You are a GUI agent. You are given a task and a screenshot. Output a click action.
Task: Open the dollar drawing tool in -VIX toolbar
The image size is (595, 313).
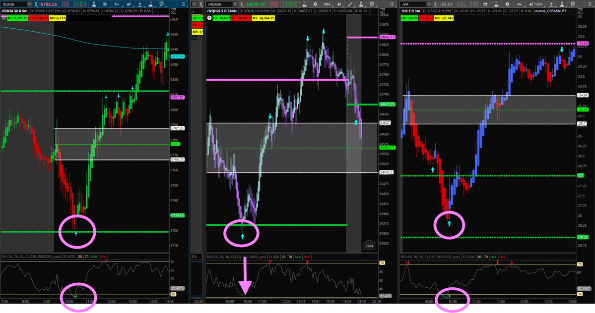tap(551, 4)
